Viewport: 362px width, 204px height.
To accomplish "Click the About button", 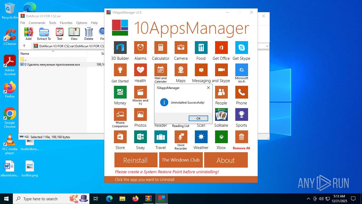I will (226, 160).
